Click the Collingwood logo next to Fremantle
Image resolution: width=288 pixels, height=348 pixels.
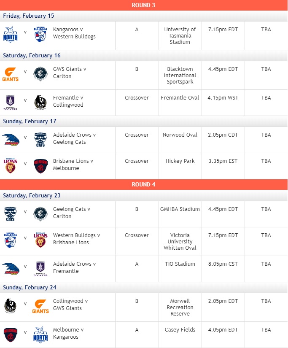pyautogui.click(x=40, y=103)
